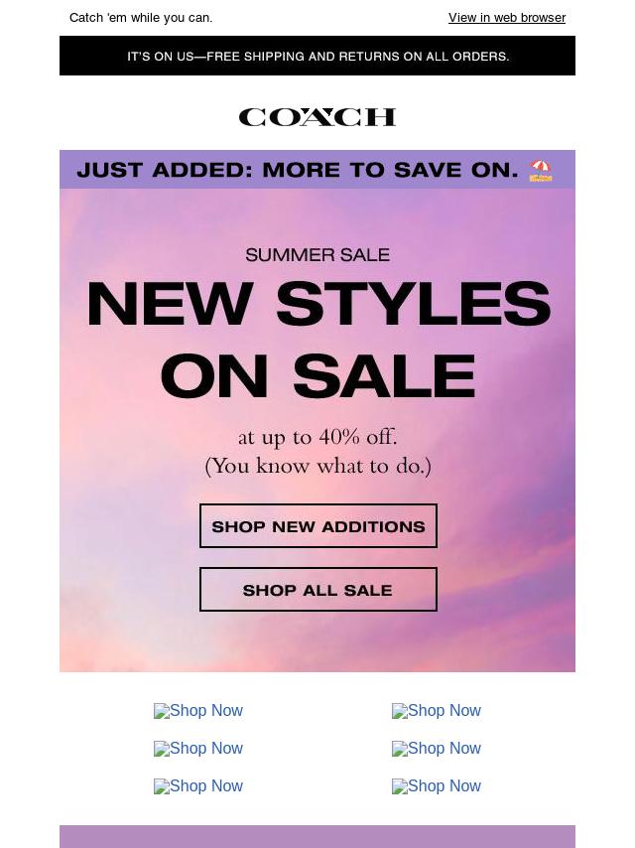
Task: Click the solid purple banner at the bottom
Action: click(317, 837)
